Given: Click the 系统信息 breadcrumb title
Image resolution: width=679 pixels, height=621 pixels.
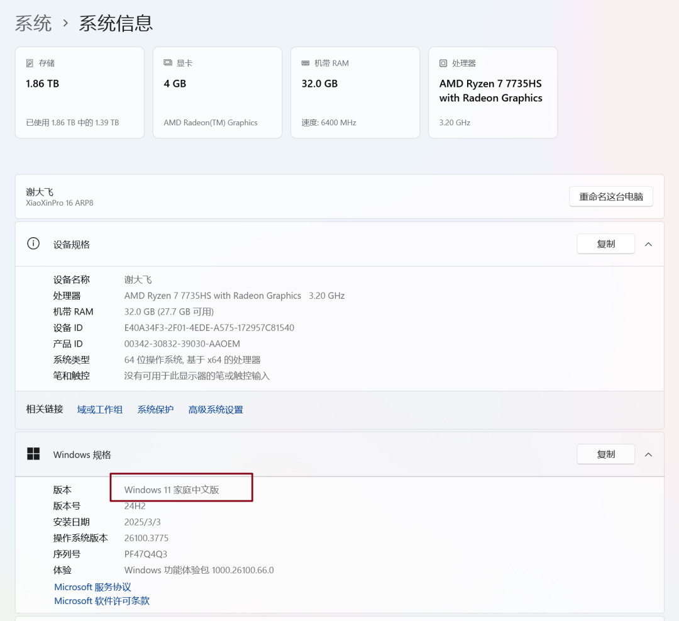Looking at the screenshot, I should click(116, 23).
